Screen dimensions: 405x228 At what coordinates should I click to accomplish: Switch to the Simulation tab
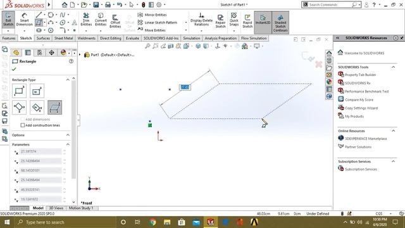(x=191, y=38)
